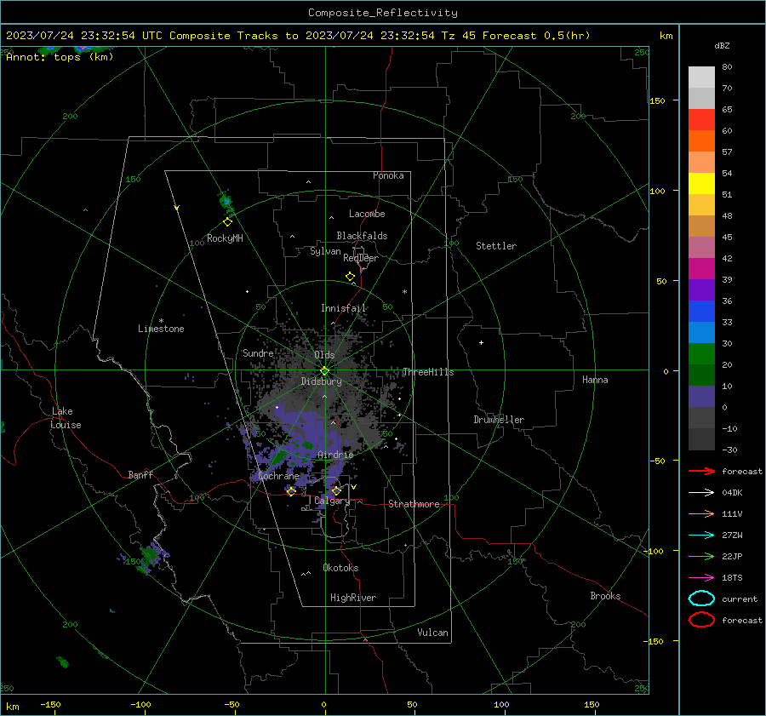Screen dimensions: 766x716
Task: Click the Vulcan city label
Action: [x=432, y=633]
